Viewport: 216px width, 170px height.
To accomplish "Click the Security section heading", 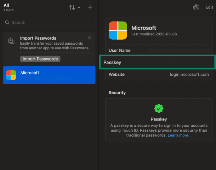I will tap(117, 92).
